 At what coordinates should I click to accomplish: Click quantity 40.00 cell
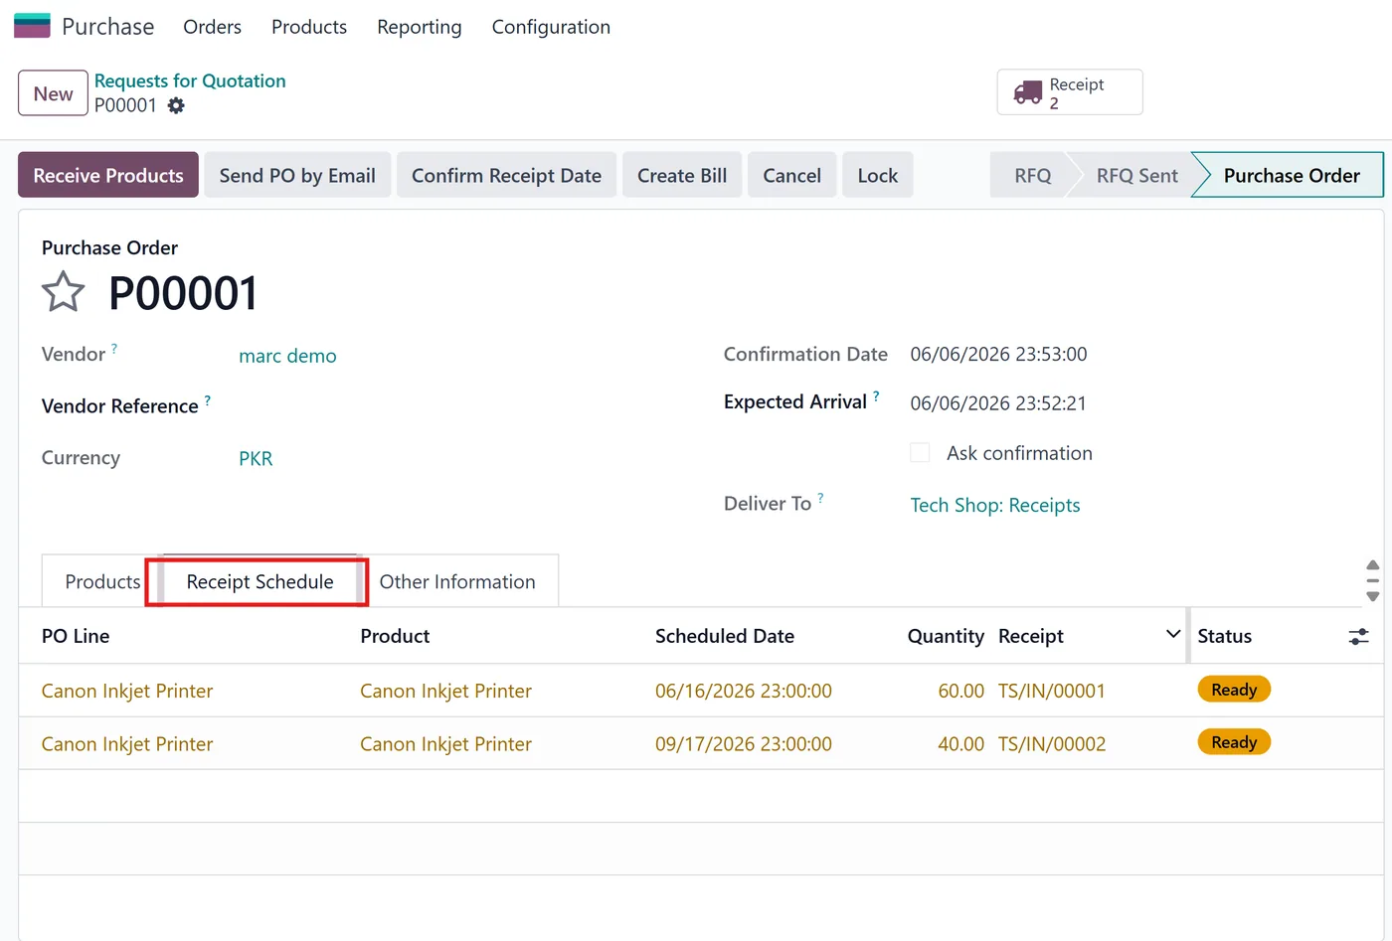(x=960, y=744)
